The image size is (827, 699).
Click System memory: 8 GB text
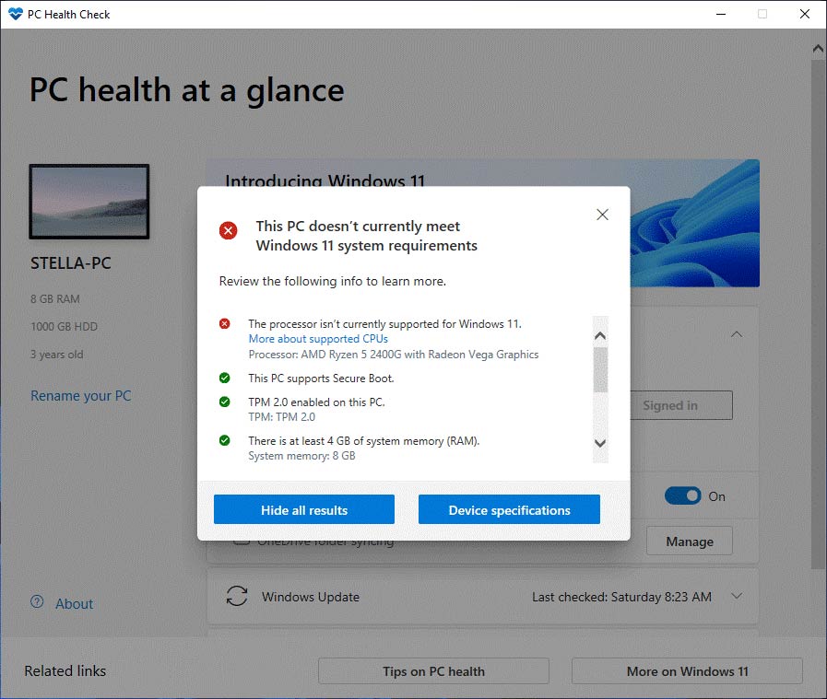(301, 456)
